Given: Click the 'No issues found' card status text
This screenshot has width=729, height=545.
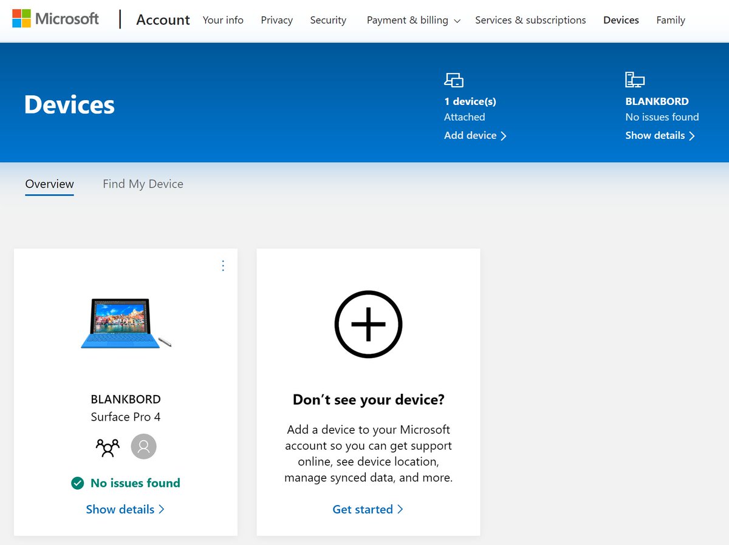Looking at the screenshot, I should (135, 483).
